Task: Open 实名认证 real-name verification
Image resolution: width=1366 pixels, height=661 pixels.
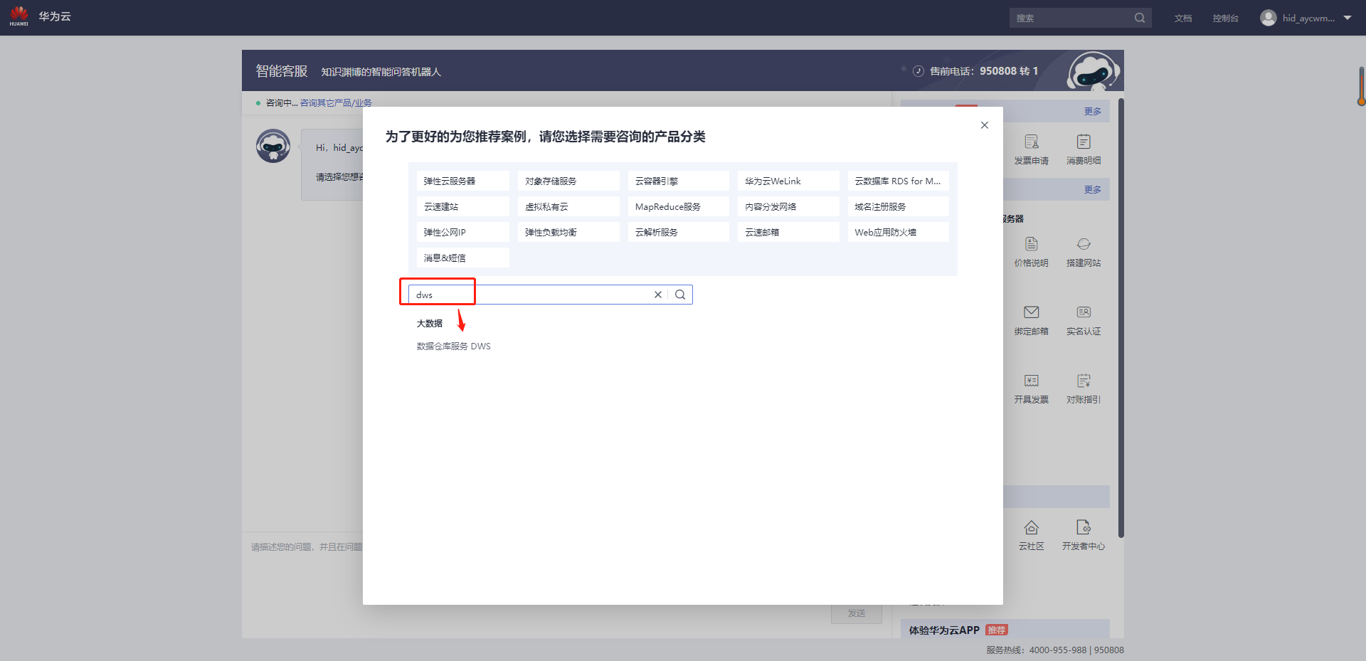Action: coord(1084,319)
